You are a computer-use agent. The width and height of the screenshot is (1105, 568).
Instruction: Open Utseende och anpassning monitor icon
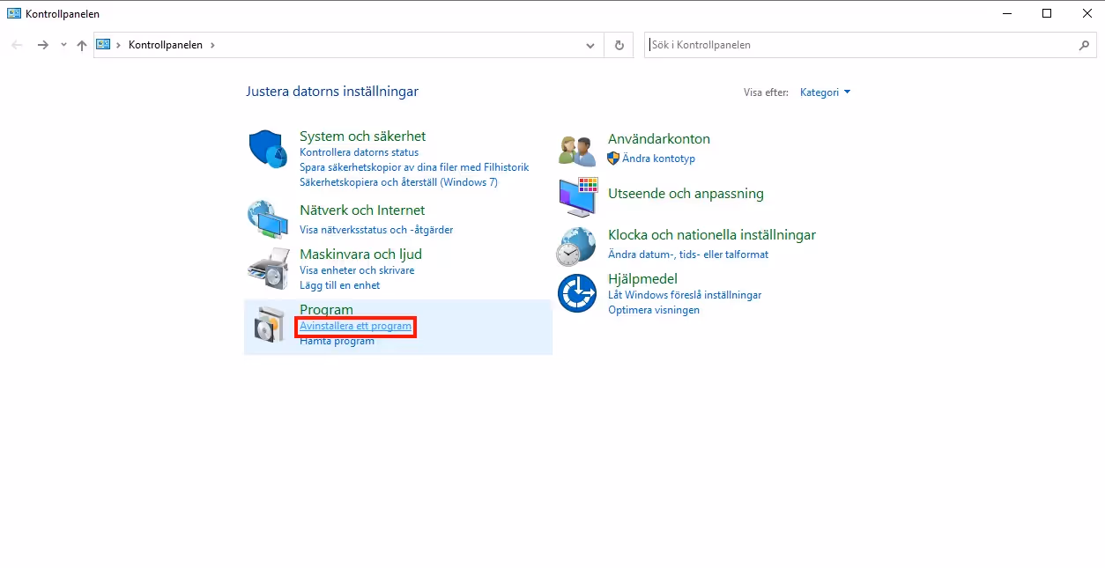tap(578, 195)
